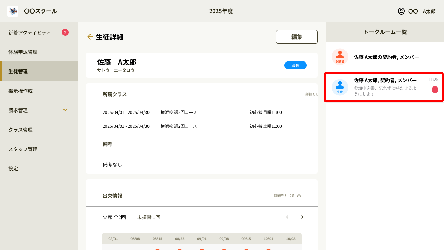This screenshot has height=250, width=444.
Task: Click the 生徒 avatar icon
Action: (340, 87)
